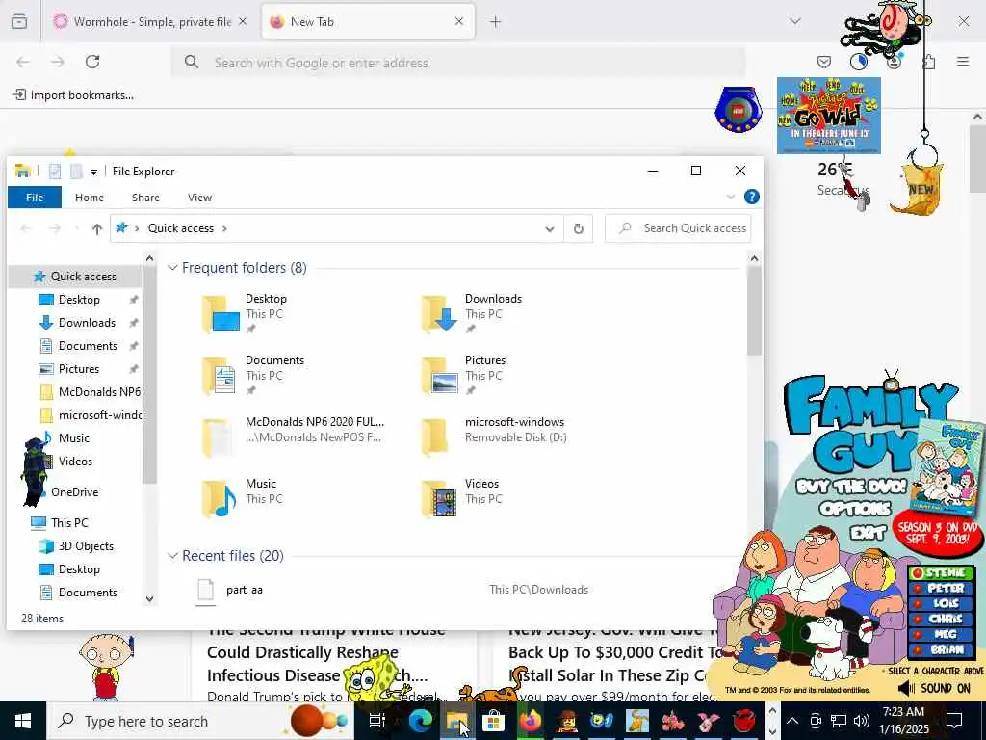The image size is (986, 740).
Task: Open the File ribbon tab
Action: click(x=35, y=198)
